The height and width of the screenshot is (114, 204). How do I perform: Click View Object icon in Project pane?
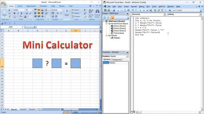click(x=108, y=18)
